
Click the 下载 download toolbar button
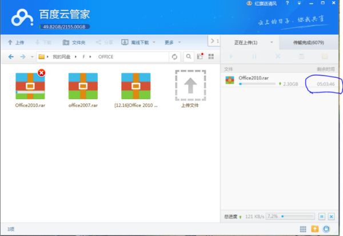click(43, 42)
